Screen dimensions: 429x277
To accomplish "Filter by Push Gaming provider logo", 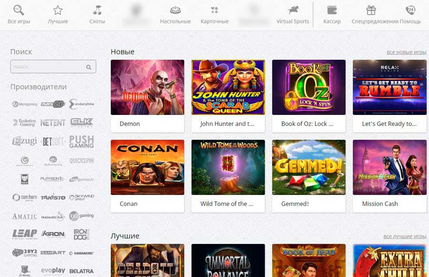I will 82,142.
